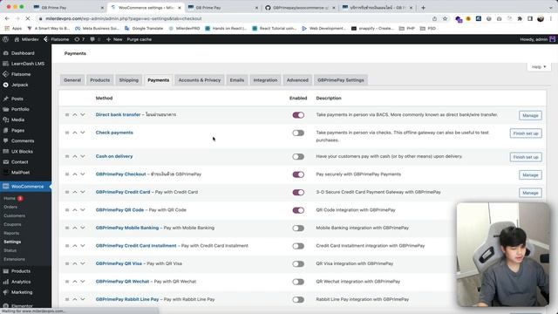The height and width of the screenshot is (314, 558).
Task: Switch to the Products settings tab
Action: click(x=100, y=80)
